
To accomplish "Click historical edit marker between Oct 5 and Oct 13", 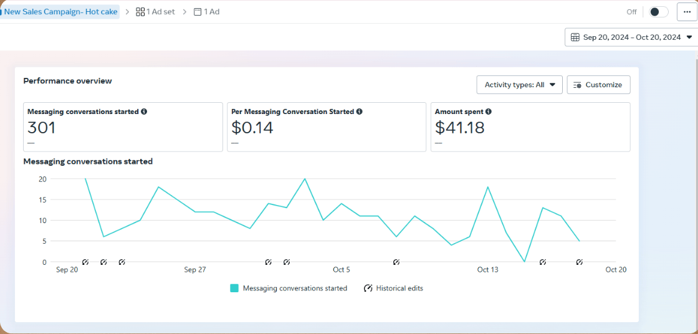I will point(396,262).
